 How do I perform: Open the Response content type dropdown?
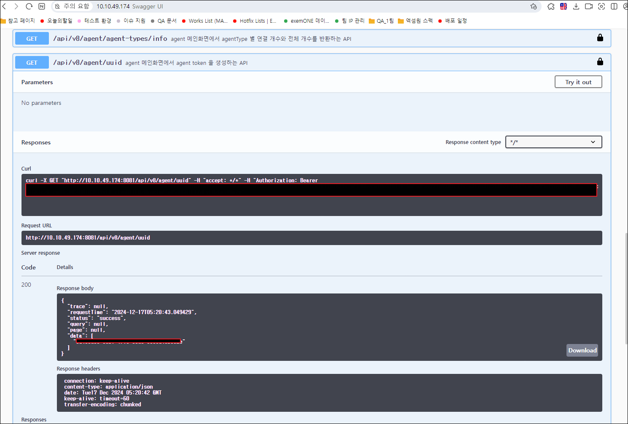tap(553, 142)
